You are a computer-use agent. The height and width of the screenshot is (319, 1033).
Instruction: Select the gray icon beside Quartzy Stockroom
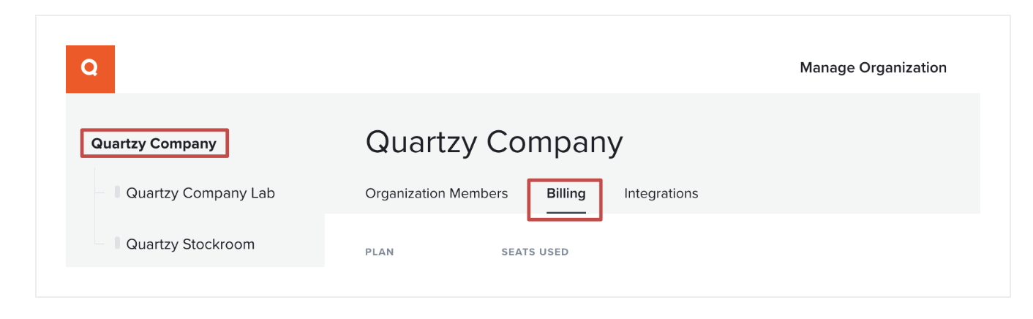117,243
